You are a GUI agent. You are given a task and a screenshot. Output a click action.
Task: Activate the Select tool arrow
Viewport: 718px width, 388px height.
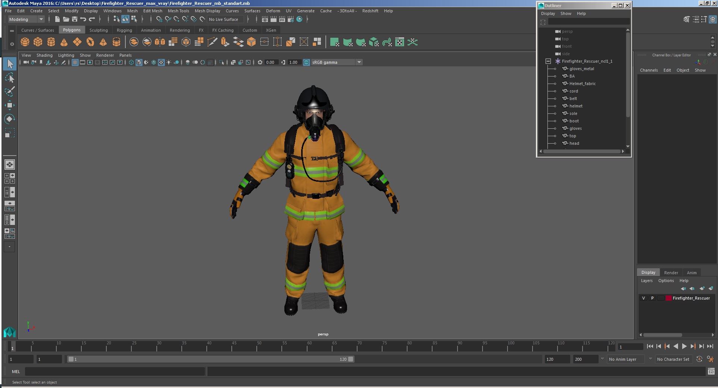coord(10,64)
